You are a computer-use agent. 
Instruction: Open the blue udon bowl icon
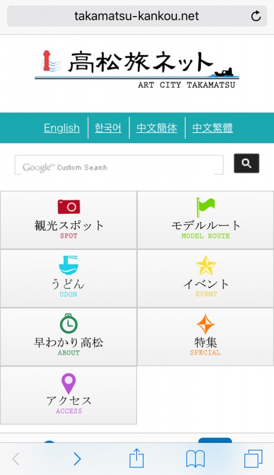click(68, 265)
